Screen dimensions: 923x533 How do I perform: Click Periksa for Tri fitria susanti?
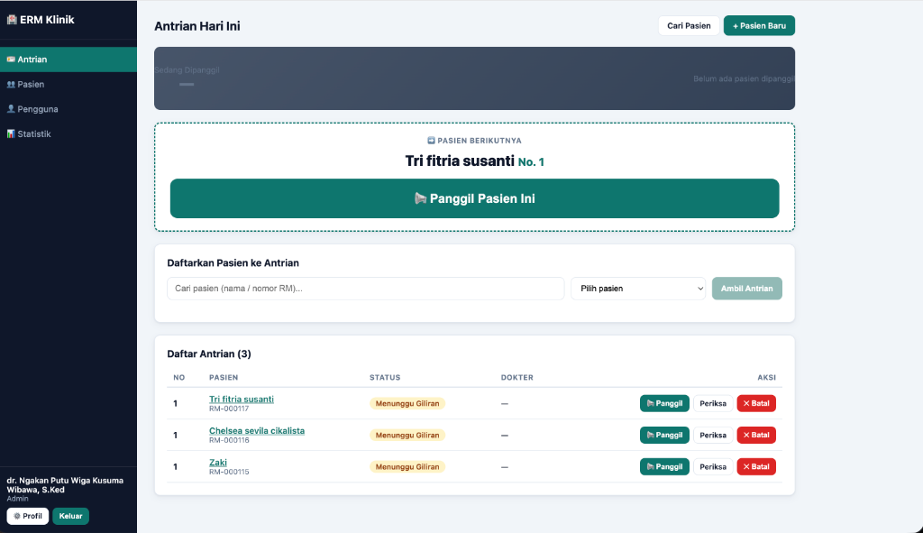713,403
